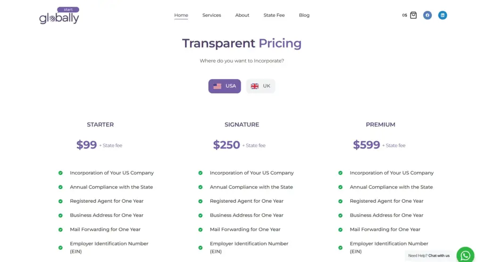Click the LinkedIn social icon

[442, 15]
